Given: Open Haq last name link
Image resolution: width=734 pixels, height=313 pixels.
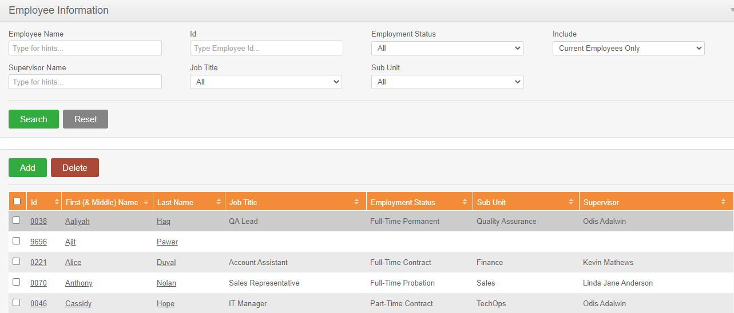Looking at the screenshot, I should click(x=164, y=222).
